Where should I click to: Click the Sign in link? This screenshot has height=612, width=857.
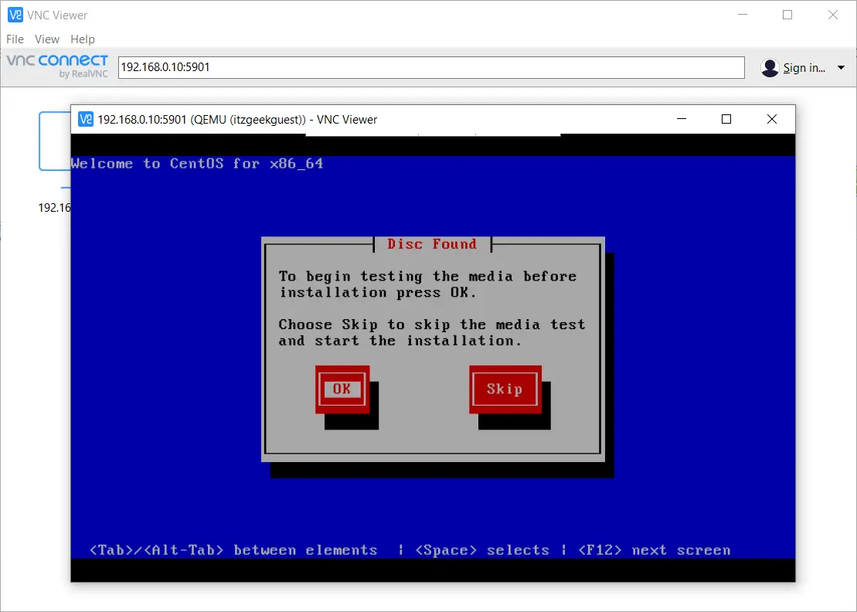click(x=804, y=68)
